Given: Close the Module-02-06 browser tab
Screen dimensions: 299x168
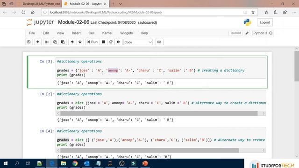Looking at the screenshot, I should [x=105, y=4].
